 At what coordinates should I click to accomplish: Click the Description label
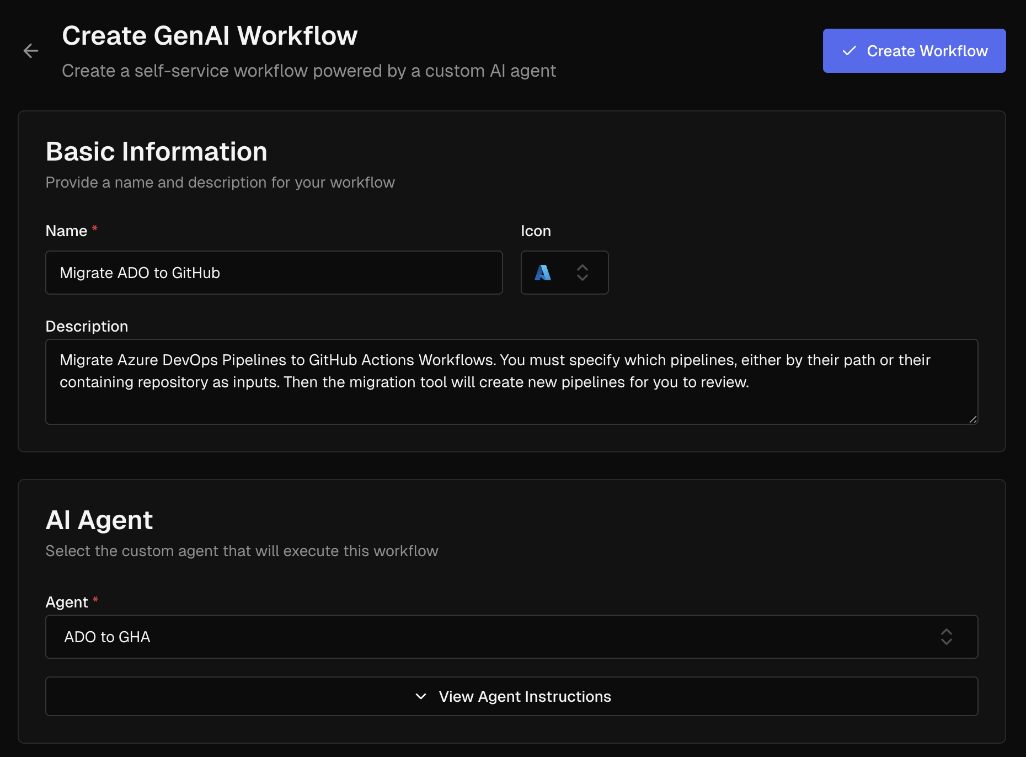point(87,326)
